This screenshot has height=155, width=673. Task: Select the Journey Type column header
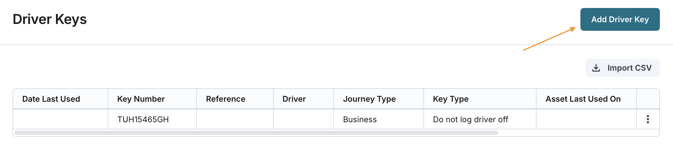(x=369, y=99)
